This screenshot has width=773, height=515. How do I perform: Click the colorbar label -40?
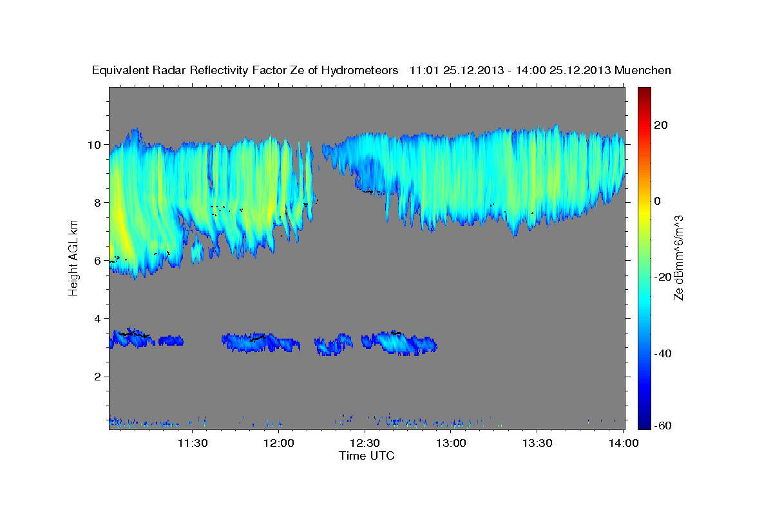(x=663, y=353)
